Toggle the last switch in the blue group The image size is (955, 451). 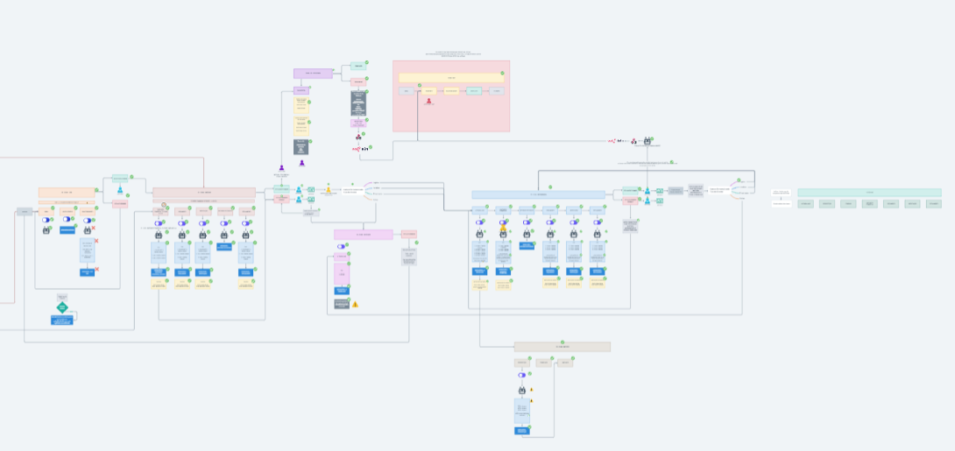point(597,222)
